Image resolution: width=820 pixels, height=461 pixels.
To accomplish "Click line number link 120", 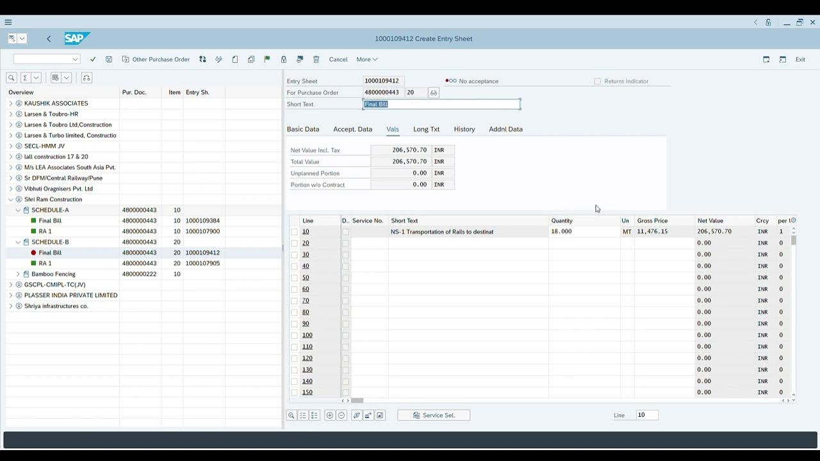I will pyautogui.click(x=307, y=358).
